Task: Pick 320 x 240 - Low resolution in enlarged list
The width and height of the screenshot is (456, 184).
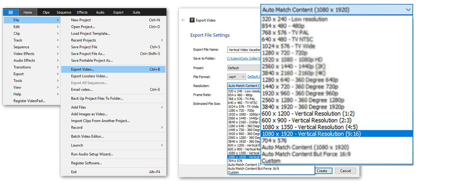Action: pos(337,19)
